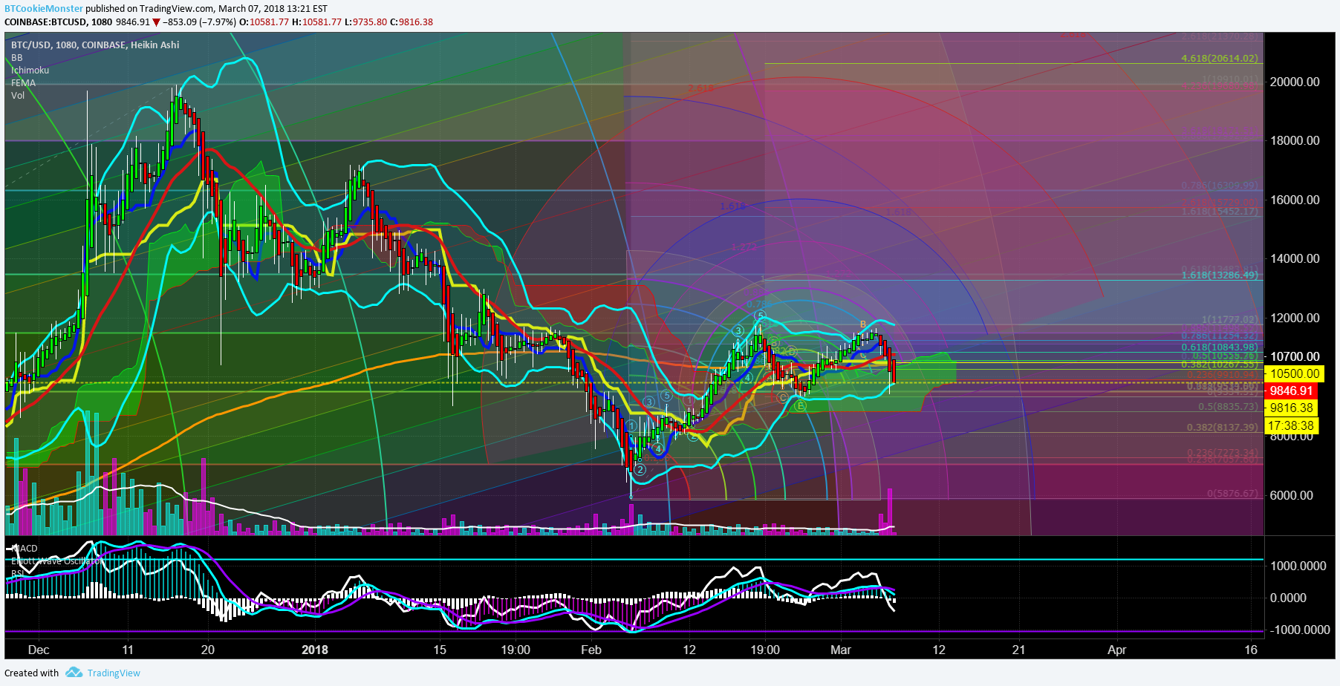Click the red 9846.91 price tag
This screenshot has width=1340, height=686.
[x=1291, y=391]
